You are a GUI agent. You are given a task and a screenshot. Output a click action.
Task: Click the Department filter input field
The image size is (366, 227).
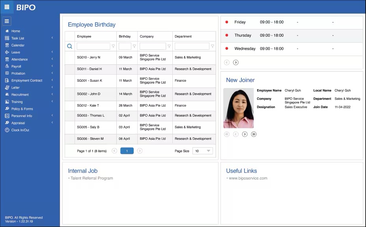pyautogui.click(x=192, y=46)
